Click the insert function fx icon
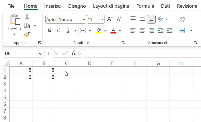The image size is (201, 122). tap(73, 53)
